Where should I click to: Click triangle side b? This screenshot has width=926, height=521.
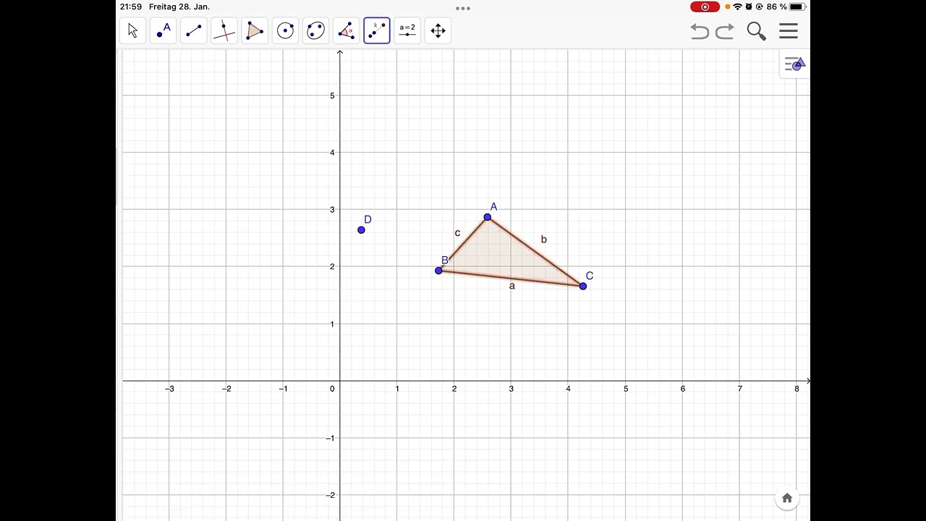[x=535, y=252]
